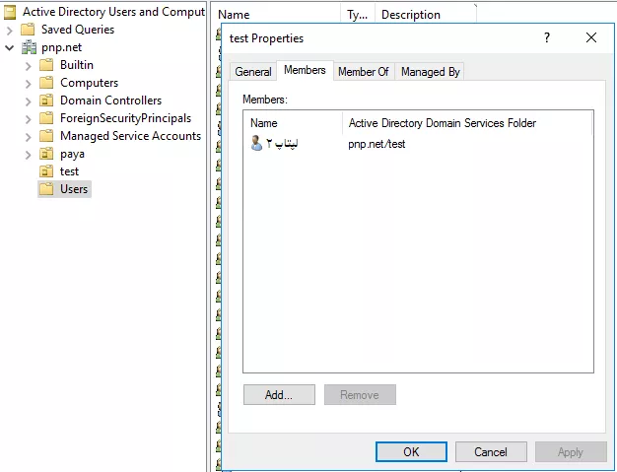The image size is (617, 472).
Task: Select Managed Service Accounts label
Action: [x=131, y=136]
